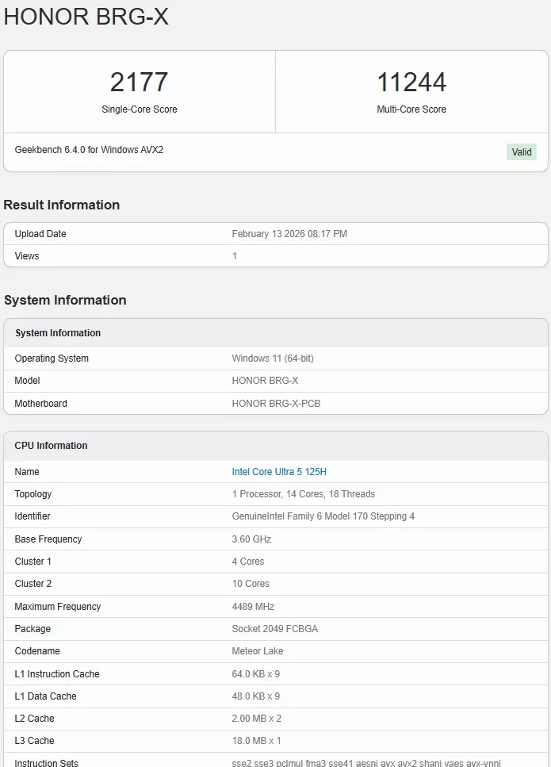
Task: Click the Meteor Lake codename value
Action: click(258, 651)
